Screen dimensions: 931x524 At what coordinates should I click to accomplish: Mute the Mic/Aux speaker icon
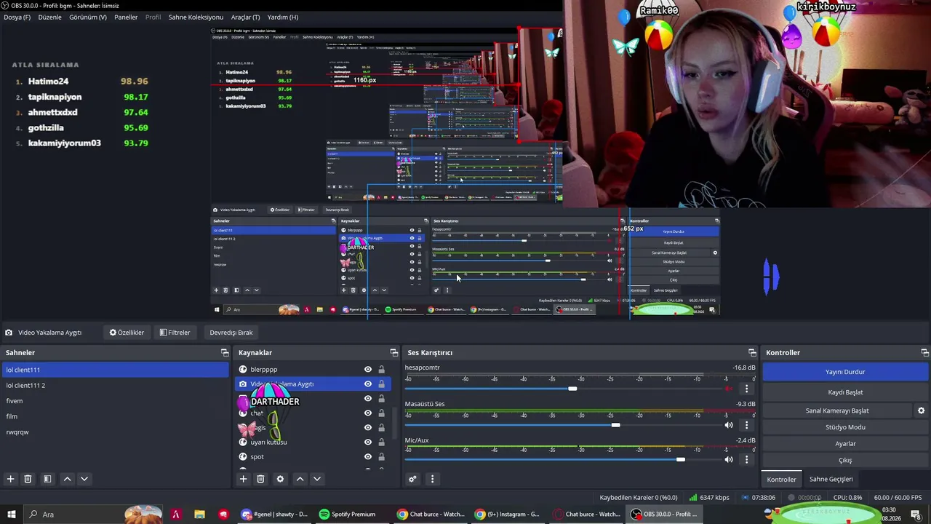pyautogui.click(x=729, y=460)
